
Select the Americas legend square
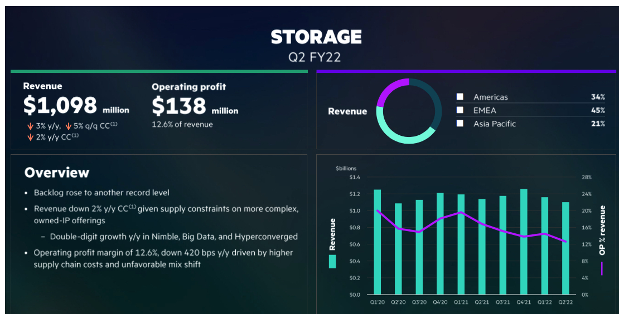point(460,97)
